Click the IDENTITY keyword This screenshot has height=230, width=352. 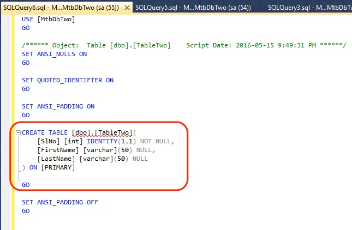click(102, 141)
